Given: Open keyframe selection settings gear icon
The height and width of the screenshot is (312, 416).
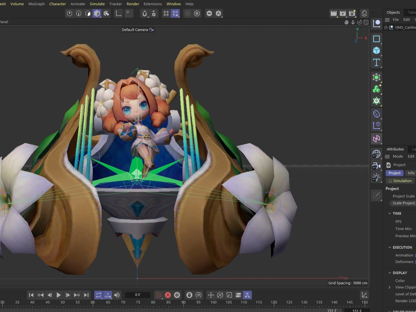Looking at the screenshot, I should pos(177,295).
